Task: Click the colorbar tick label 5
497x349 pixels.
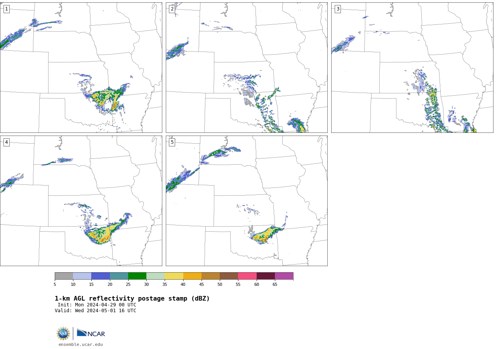Action: tap(55, 284)
